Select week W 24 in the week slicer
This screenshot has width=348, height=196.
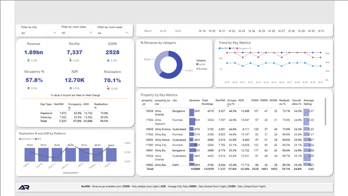(x=252, y=31)
